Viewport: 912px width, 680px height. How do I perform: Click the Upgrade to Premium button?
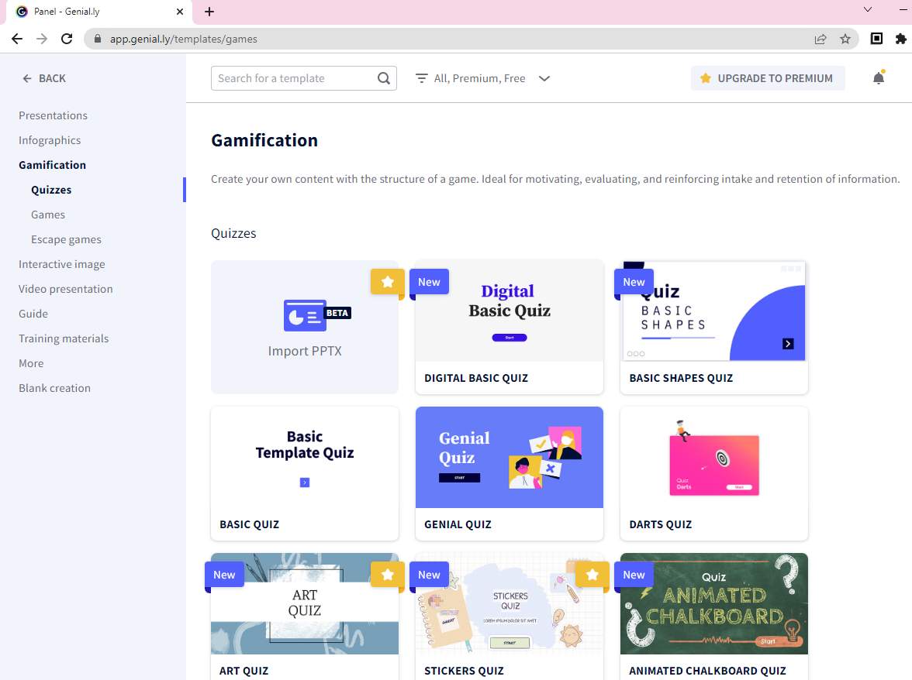click(767, 78)
